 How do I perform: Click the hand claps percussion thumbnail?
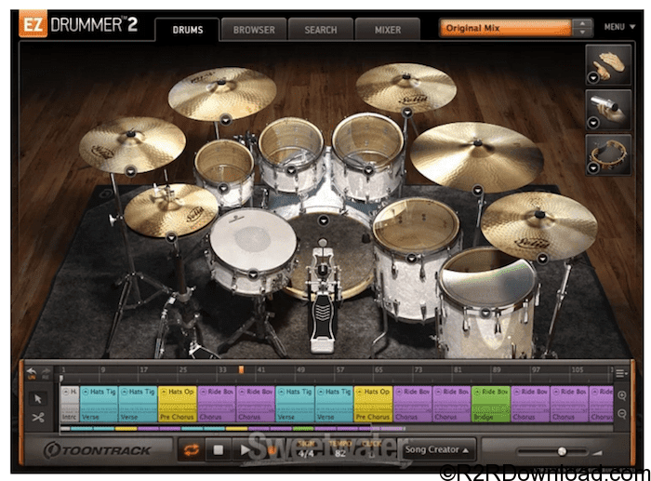point(608,64)
